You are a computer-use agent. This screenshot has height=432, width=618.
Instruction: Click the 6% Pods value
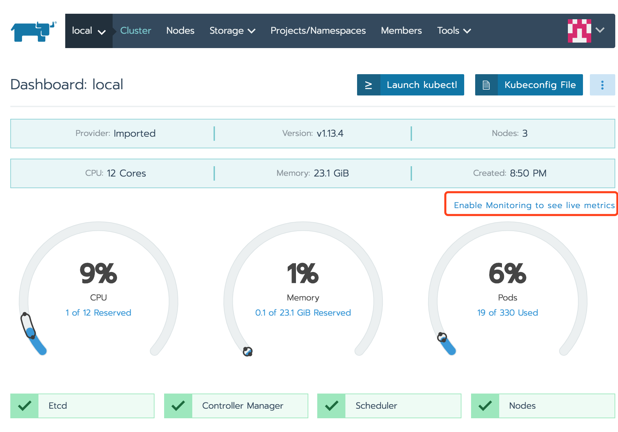[x=507, y=274]
